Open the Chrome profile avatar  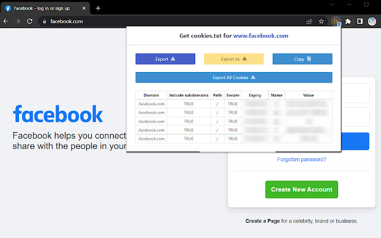(371, 21)
